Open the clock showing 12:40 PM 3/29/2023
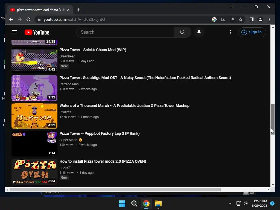280x210 pixels. point(259,203)
